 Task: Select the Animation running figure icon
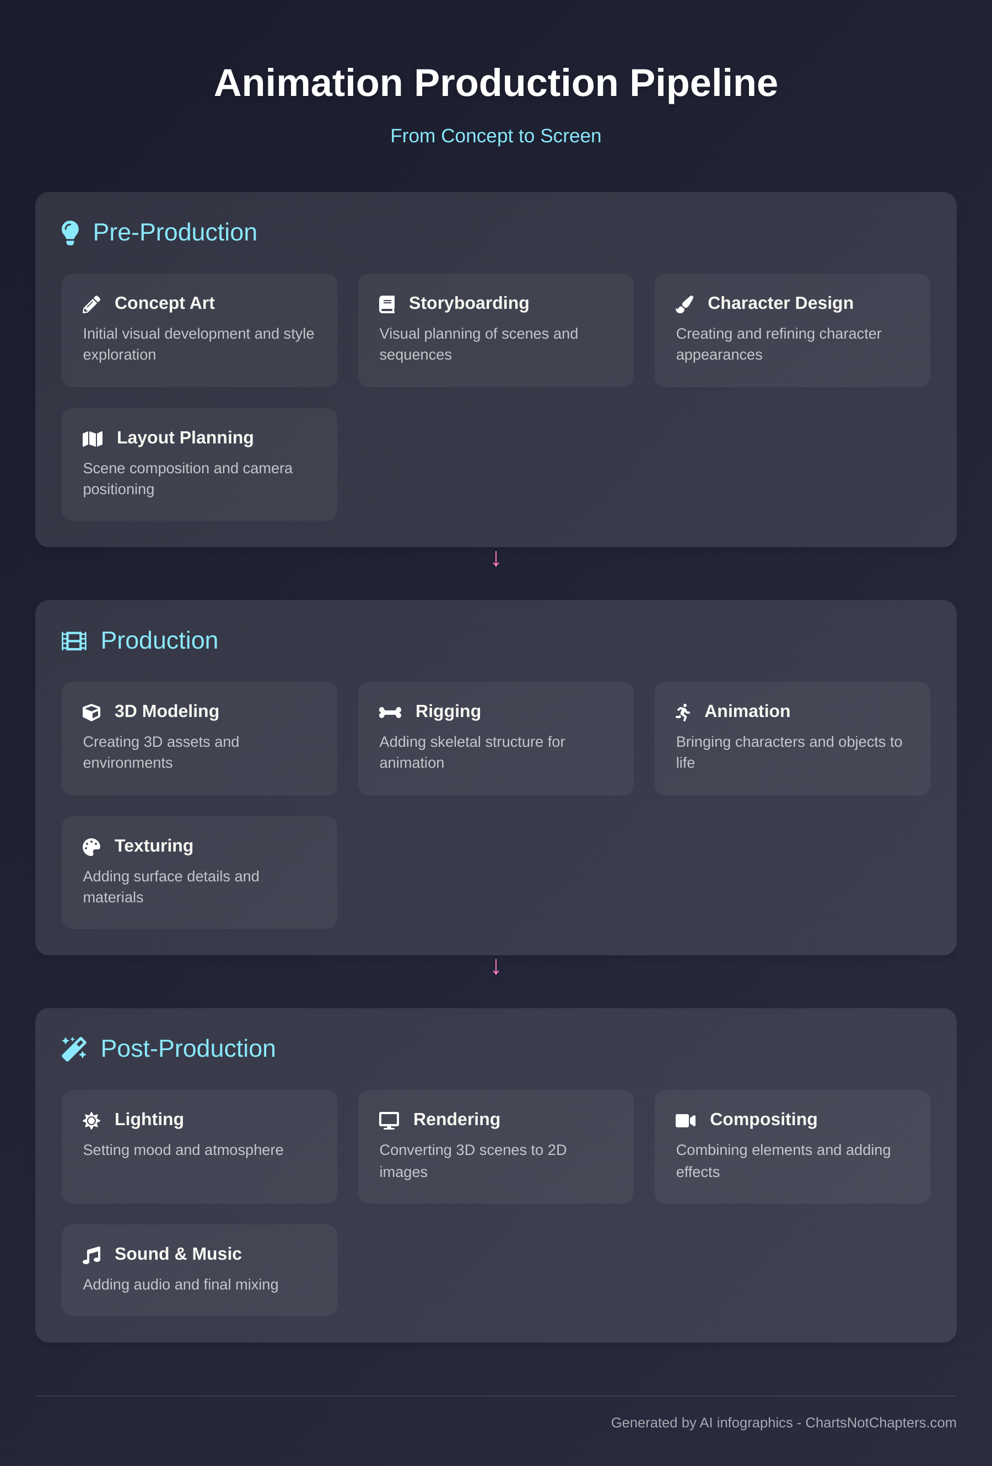click(684, 712)
